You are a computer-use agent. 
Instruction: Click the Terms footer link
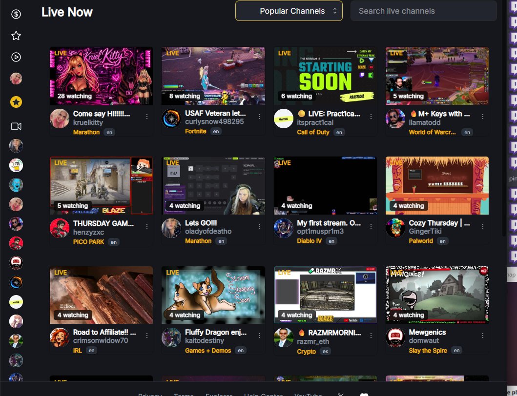[x=184, y=394]
